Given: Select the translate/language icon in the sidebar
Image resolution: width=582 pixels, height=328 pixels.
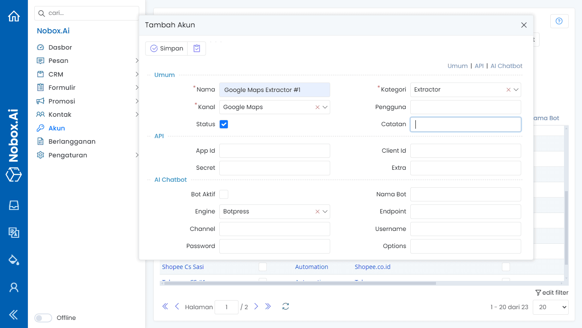Looking at the screenshot, I should (x=14, y=233).
